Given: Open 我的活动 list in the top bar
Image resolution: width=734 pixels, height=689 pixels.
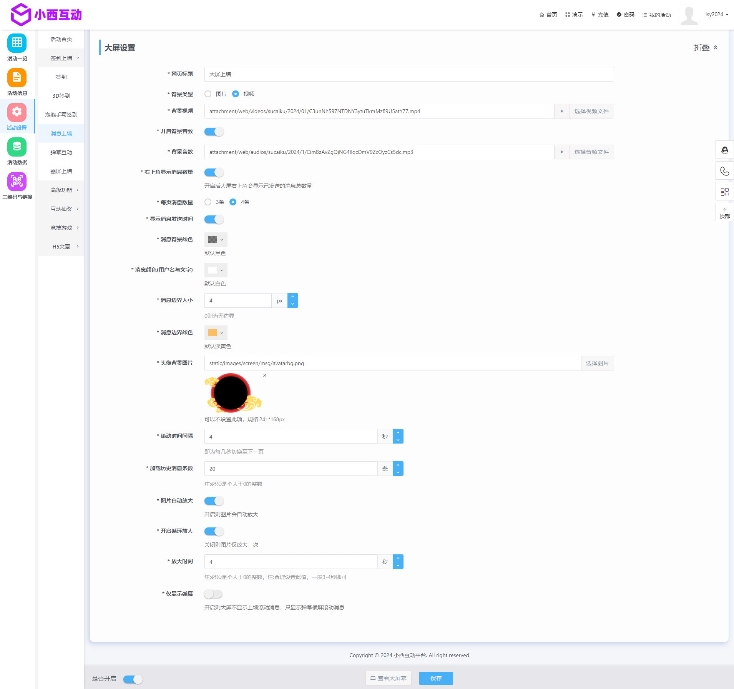Looking at the screenshot, I should tap(657, 15).
